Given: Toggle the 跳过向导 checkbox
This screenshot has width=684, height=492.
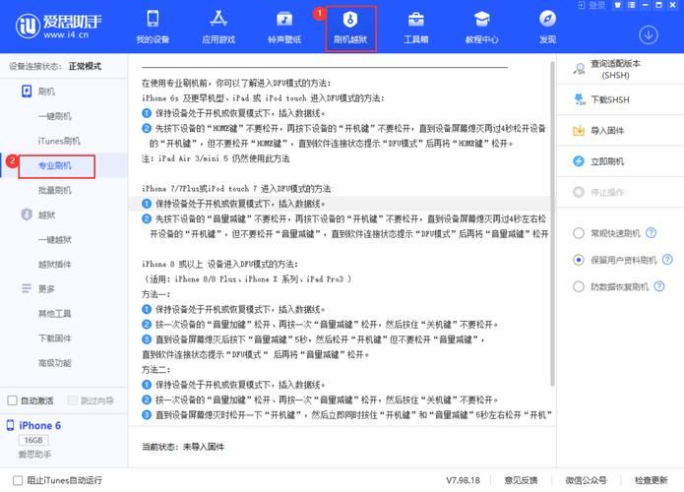Looking at the screenshot, I should coord(73,400).
